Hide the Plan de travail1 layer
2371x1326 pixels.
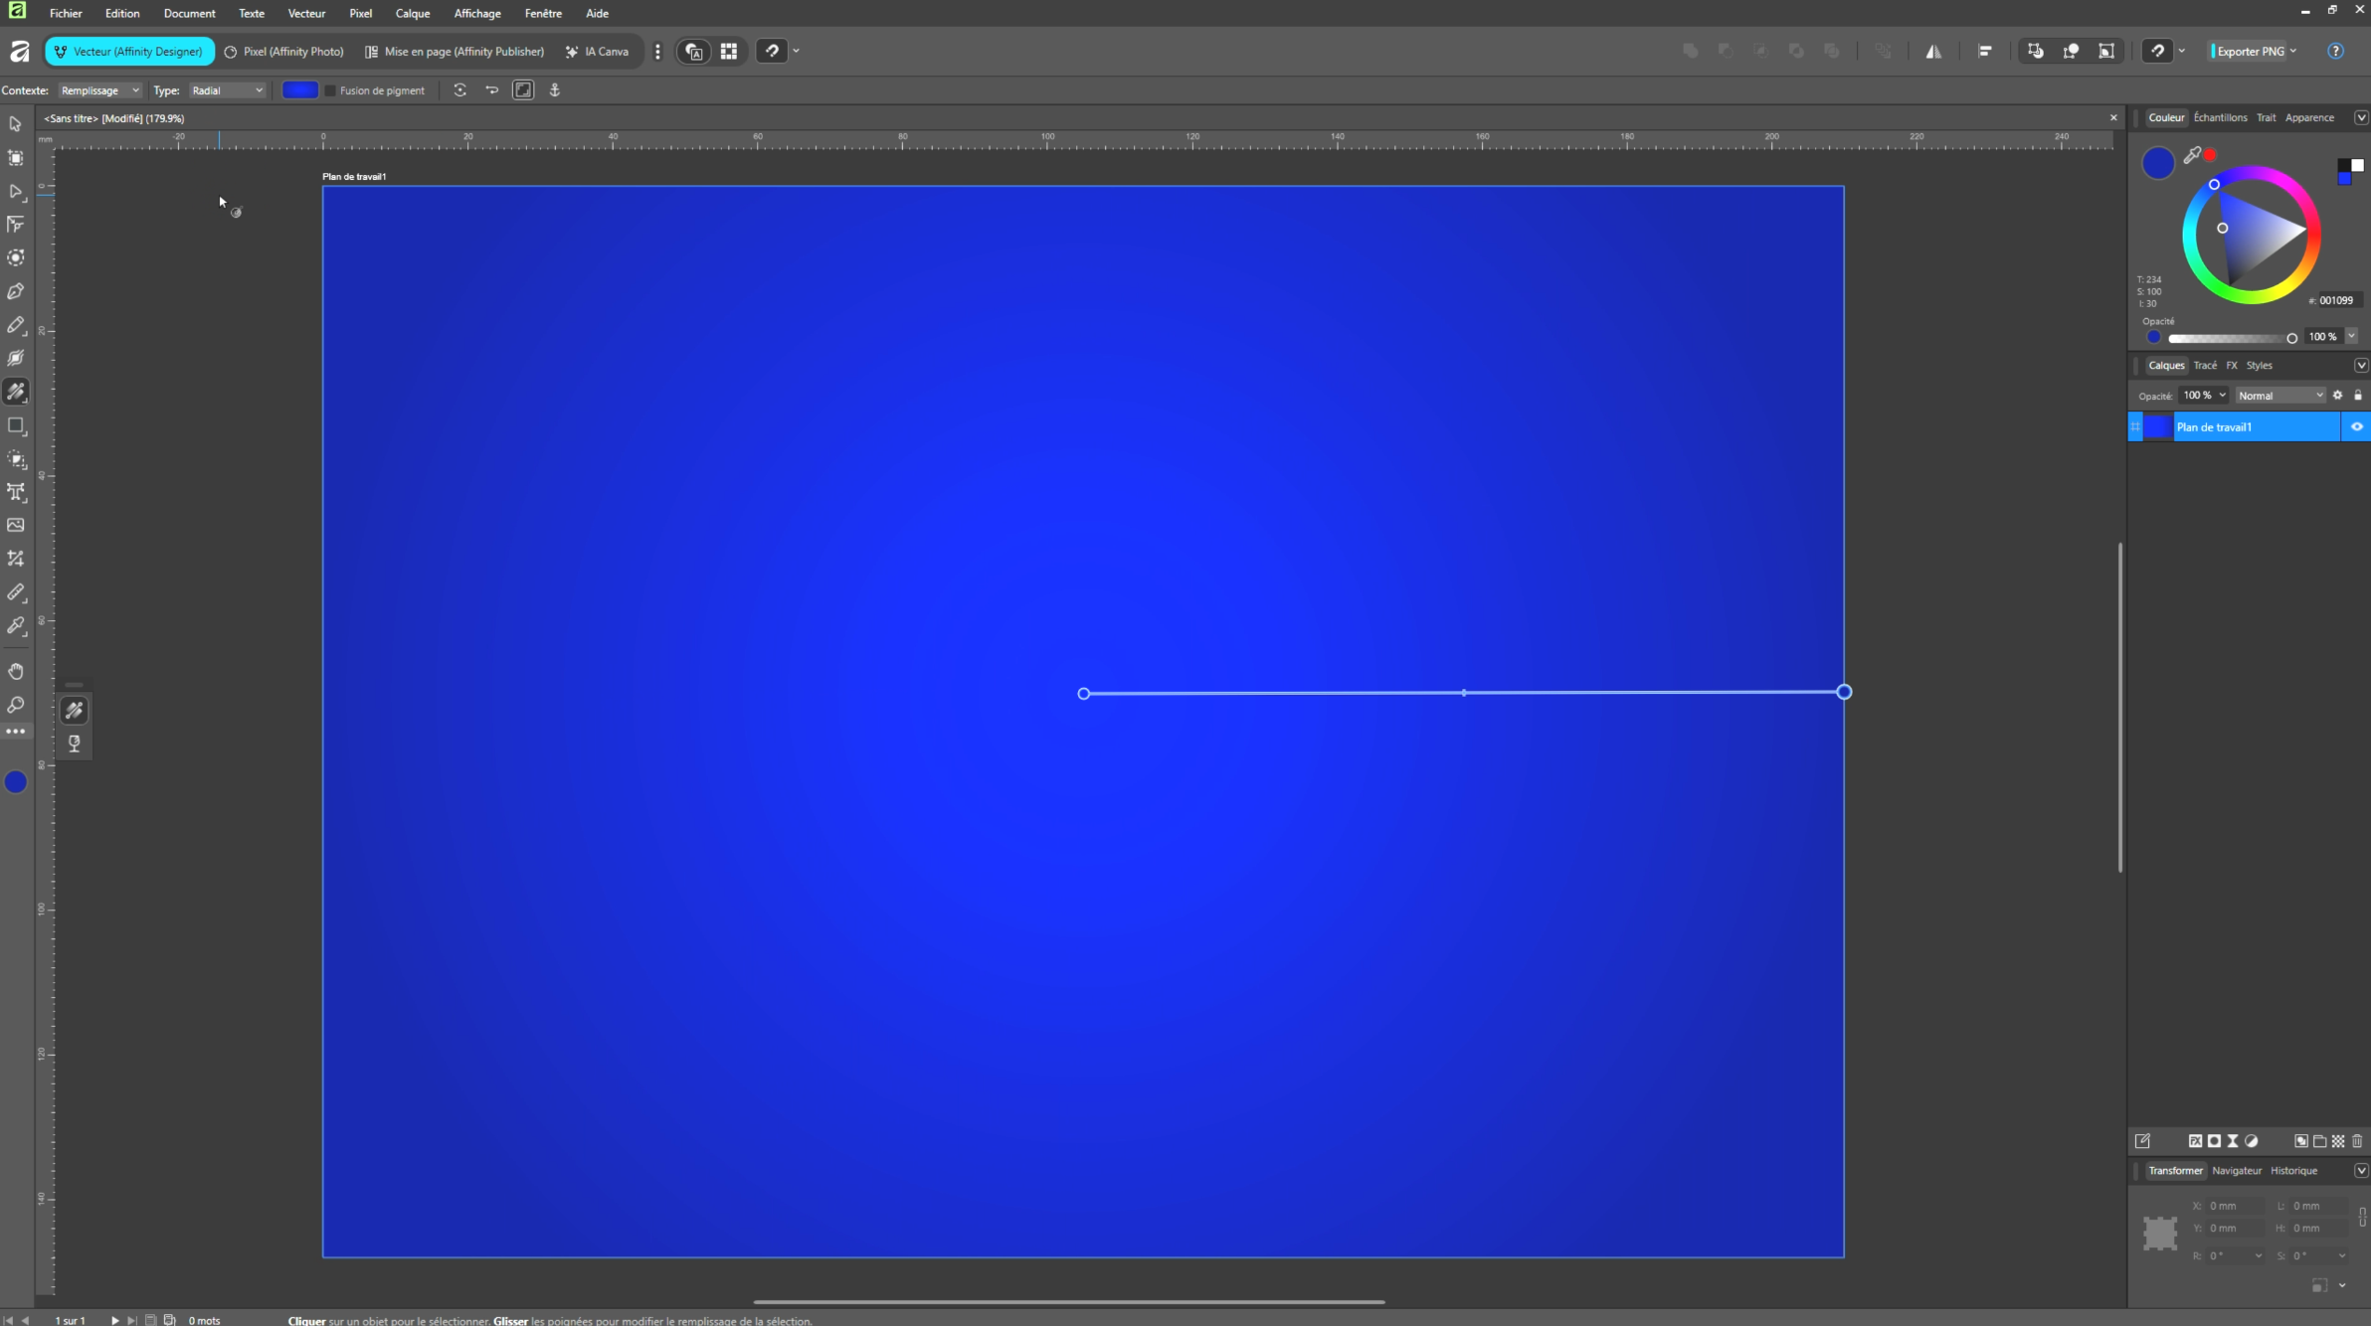(2356, 427)
